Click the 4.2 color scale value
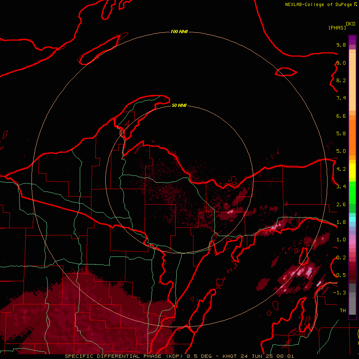Screen dimensions: 359x359 pos(341,169)
